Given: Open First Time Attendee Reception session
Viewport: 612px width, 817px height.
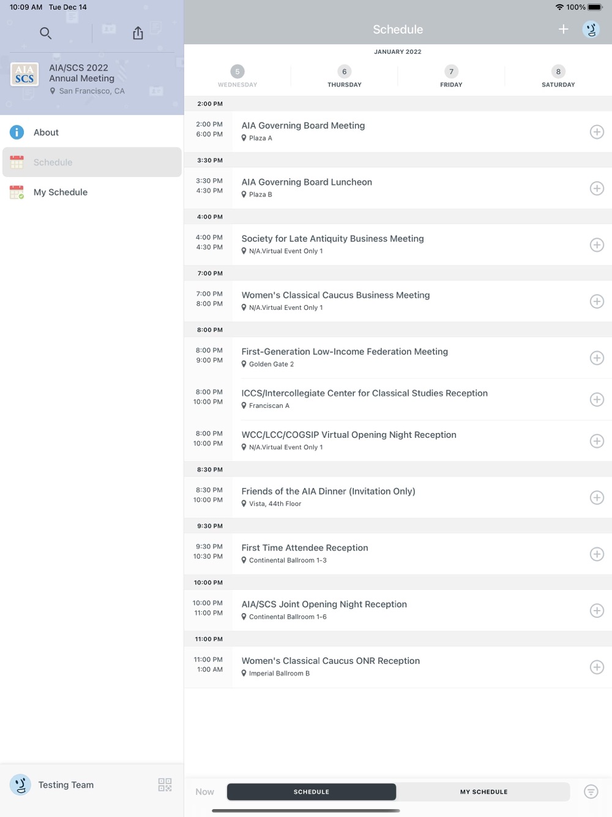Looking at the screenshot, I should [398, 554].
